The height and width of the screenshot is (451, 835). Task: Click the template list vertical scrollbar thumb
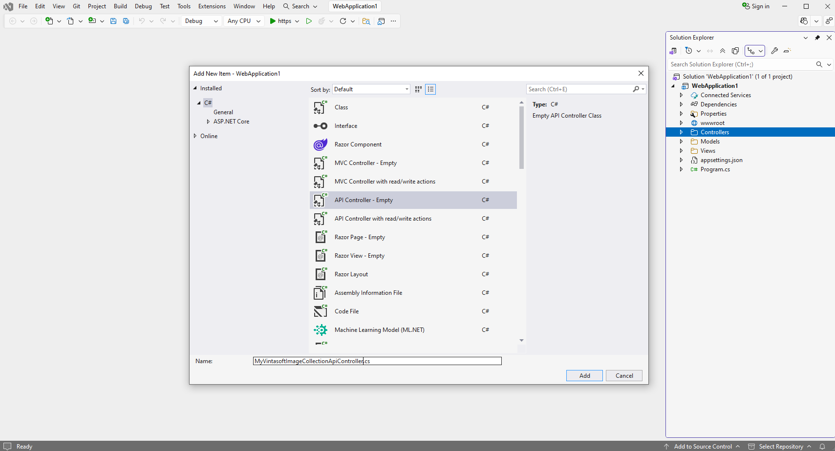(x=521, y=137)
